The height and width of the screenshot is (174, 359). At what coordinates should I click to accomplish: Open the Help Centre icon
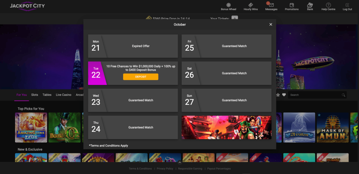(x=328, y=5)
